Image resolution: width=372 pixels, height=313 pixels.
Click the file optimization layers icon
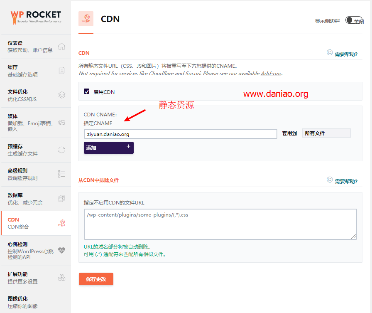62,95
